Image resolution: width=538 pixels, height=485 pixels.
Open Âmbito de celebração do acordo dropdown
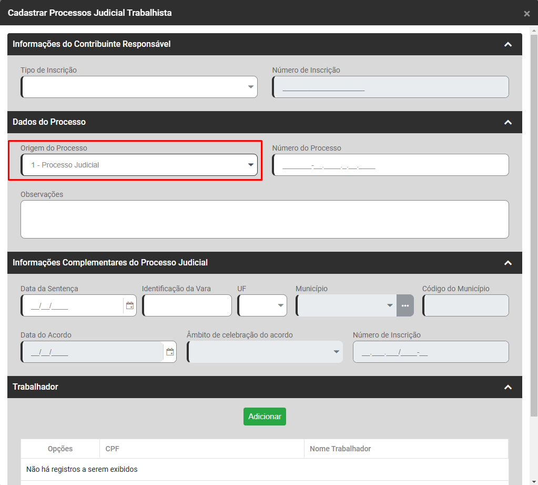pyautogui.click(x=265, y=352)
